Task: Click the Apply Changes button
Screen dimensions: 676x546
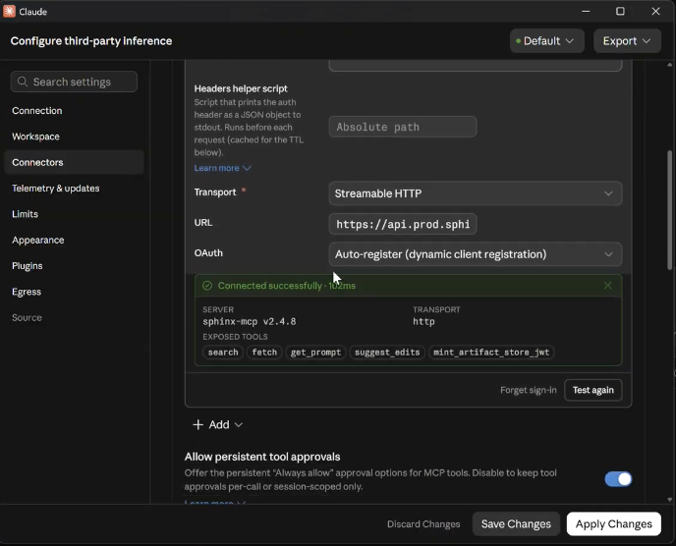Action: coord(613,524)
